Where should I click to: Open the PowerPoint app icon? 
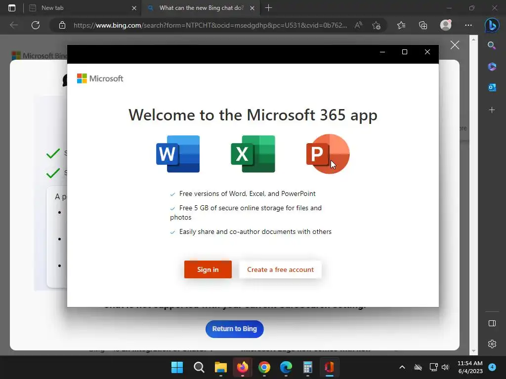click(328, 154)
